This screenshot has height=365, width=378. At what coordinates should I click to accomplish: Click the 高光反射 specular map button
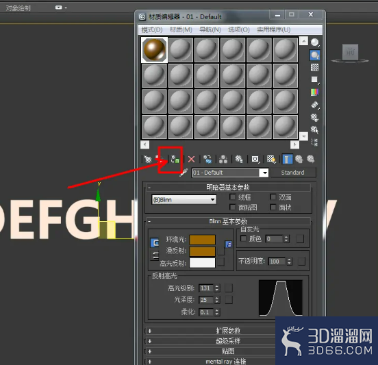click(220, 262)
